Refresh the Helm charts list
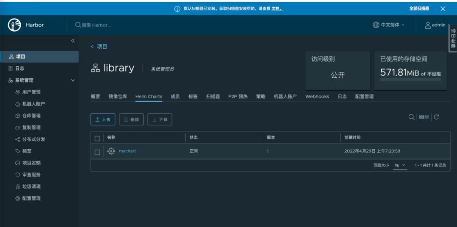Image resolution: width=457 pixels, height=227 pixels. tap(436, 117)
